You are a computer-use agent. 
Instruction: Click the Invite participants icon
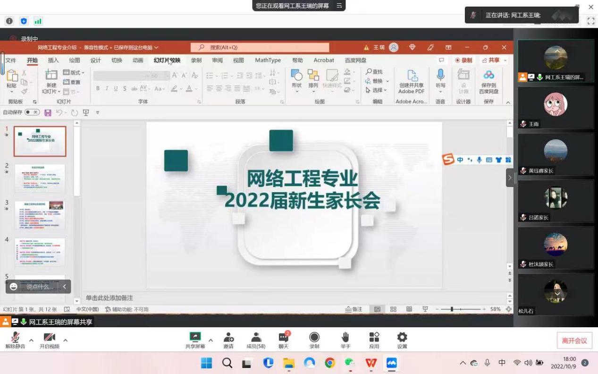228,337
